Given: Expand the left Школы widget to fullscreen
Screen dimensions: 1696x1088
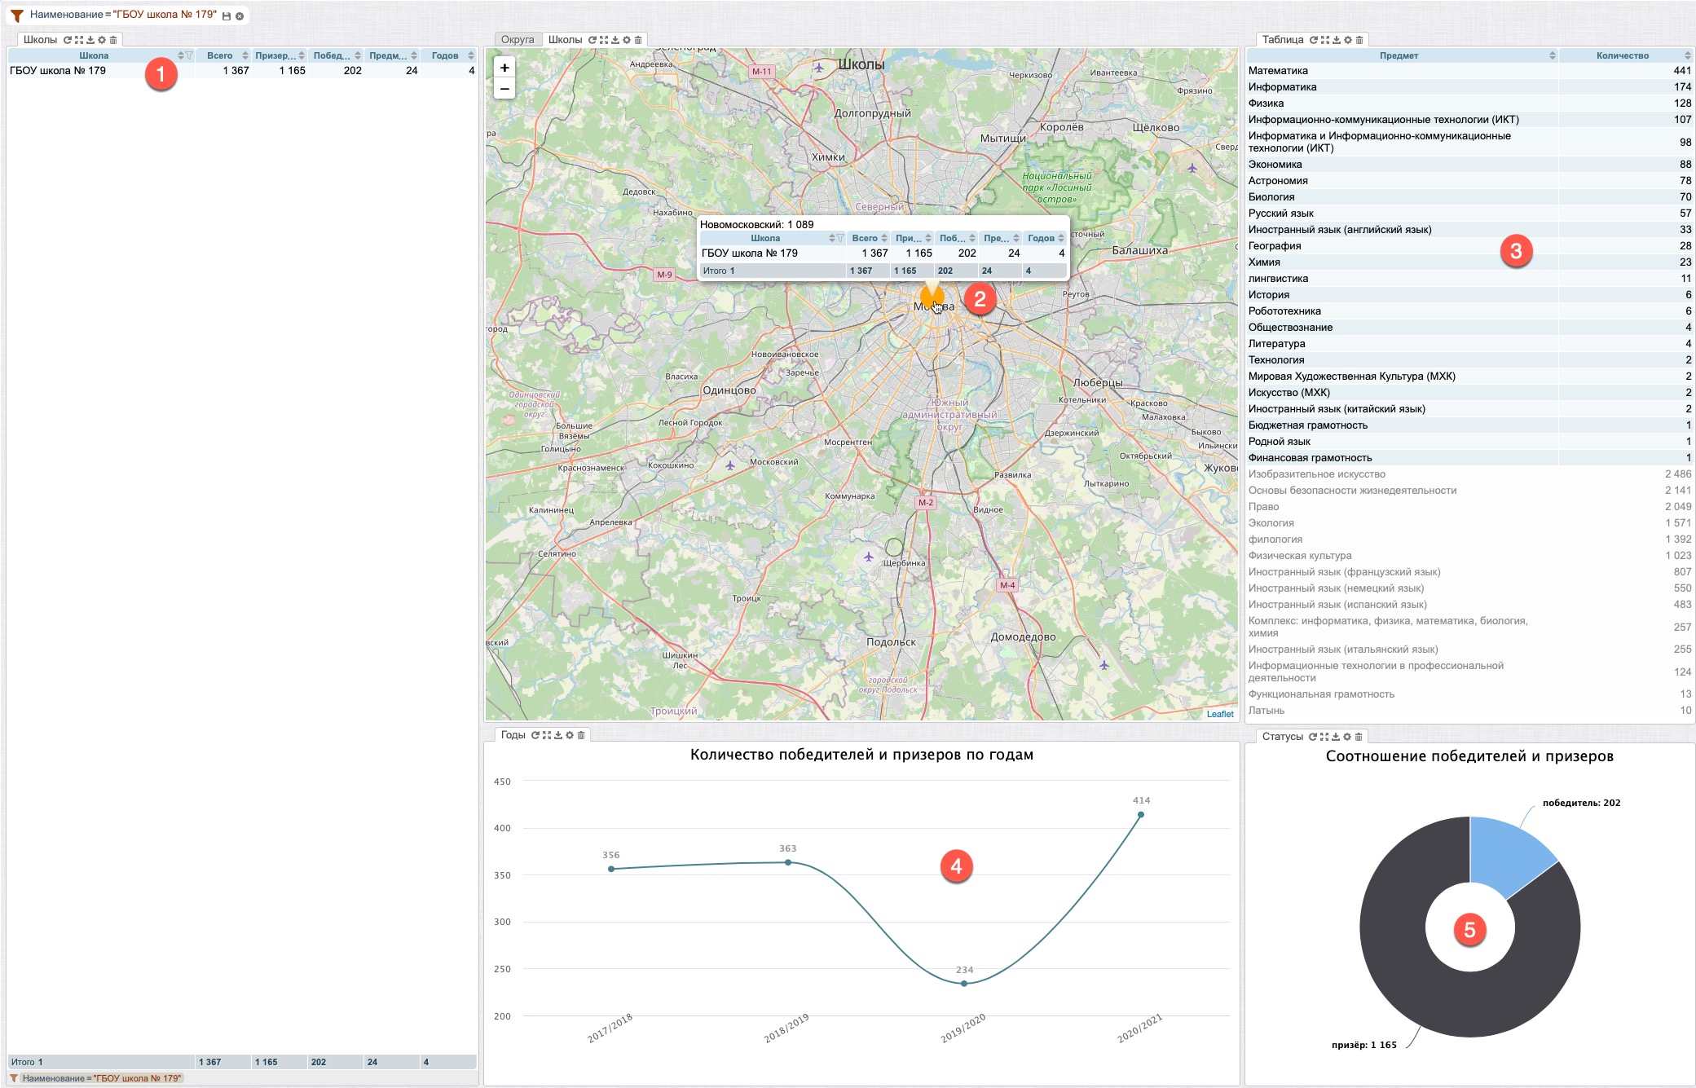Looking at the screenshot, I should (79, 40).
